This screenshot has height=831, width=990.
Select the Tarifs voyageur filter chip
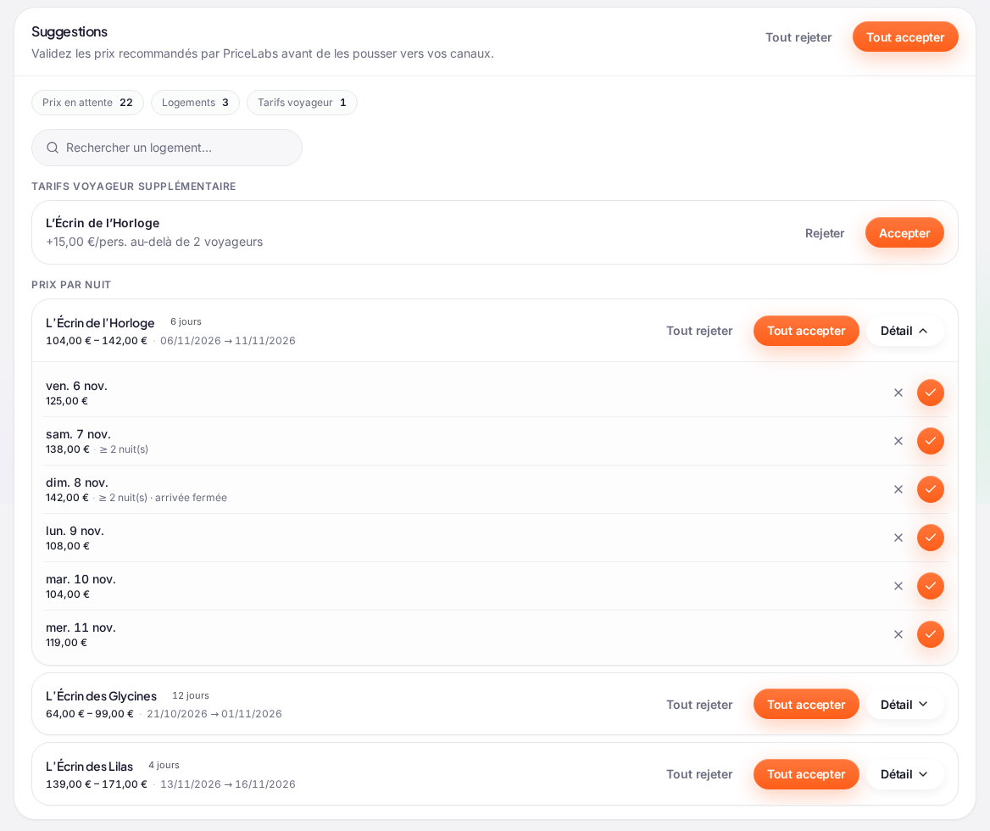[x=302, y=103]
